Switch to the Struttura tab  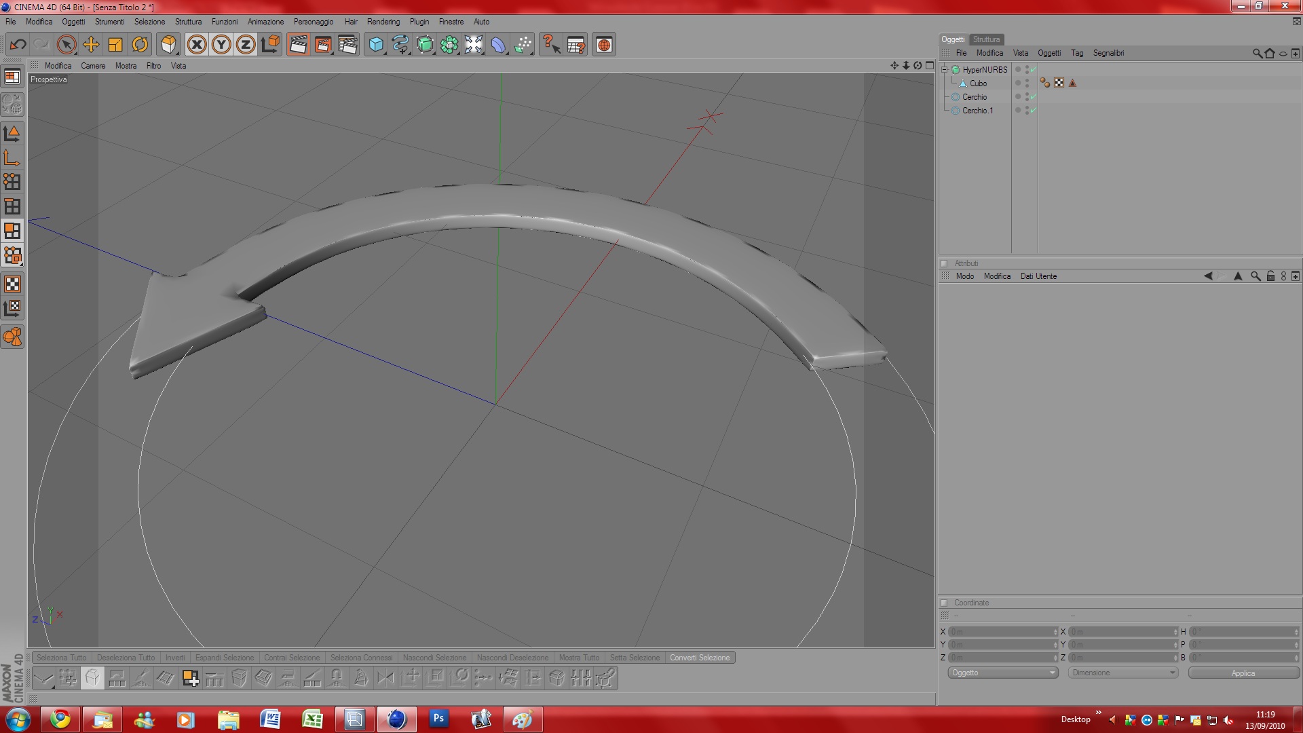(x=986, y=39)
